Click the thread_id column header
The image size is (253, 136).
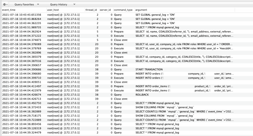pyautogui.click(x=91, y=10)
